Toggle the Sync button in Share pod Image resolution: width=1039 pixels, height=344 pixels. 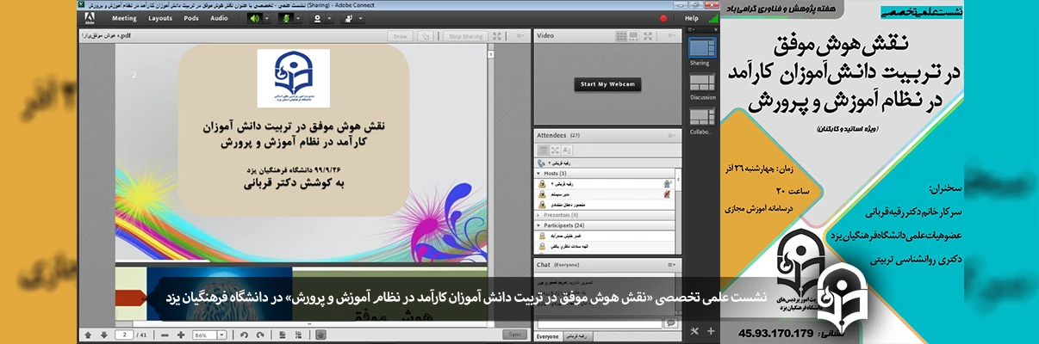[514, 335]
